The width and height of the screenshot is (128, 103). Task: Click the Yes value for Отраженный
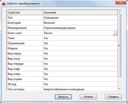click(80, 43)
